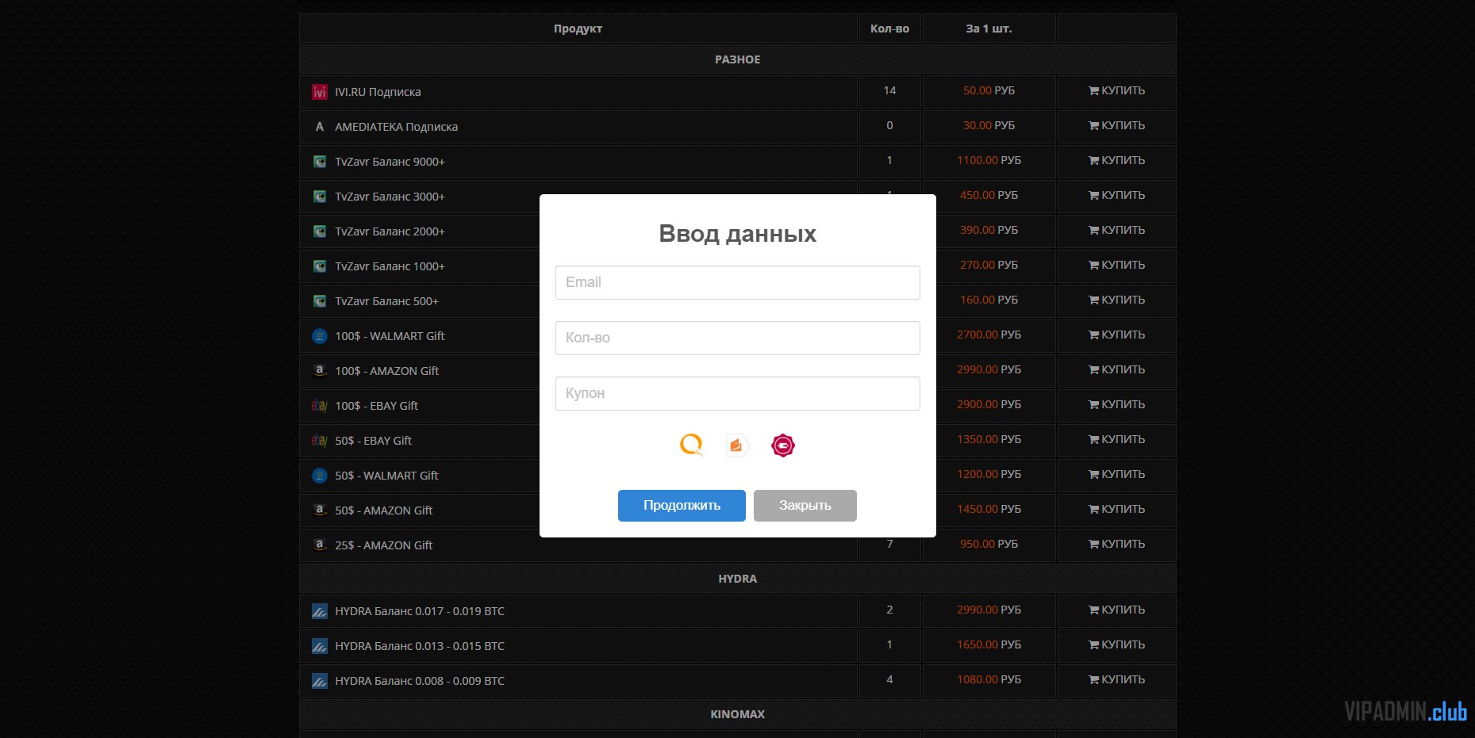1475x738 pixels.
Task: Click КУПИТЬ in the 2990.00 РУБ Amazon row
Action: point(1116,369)
